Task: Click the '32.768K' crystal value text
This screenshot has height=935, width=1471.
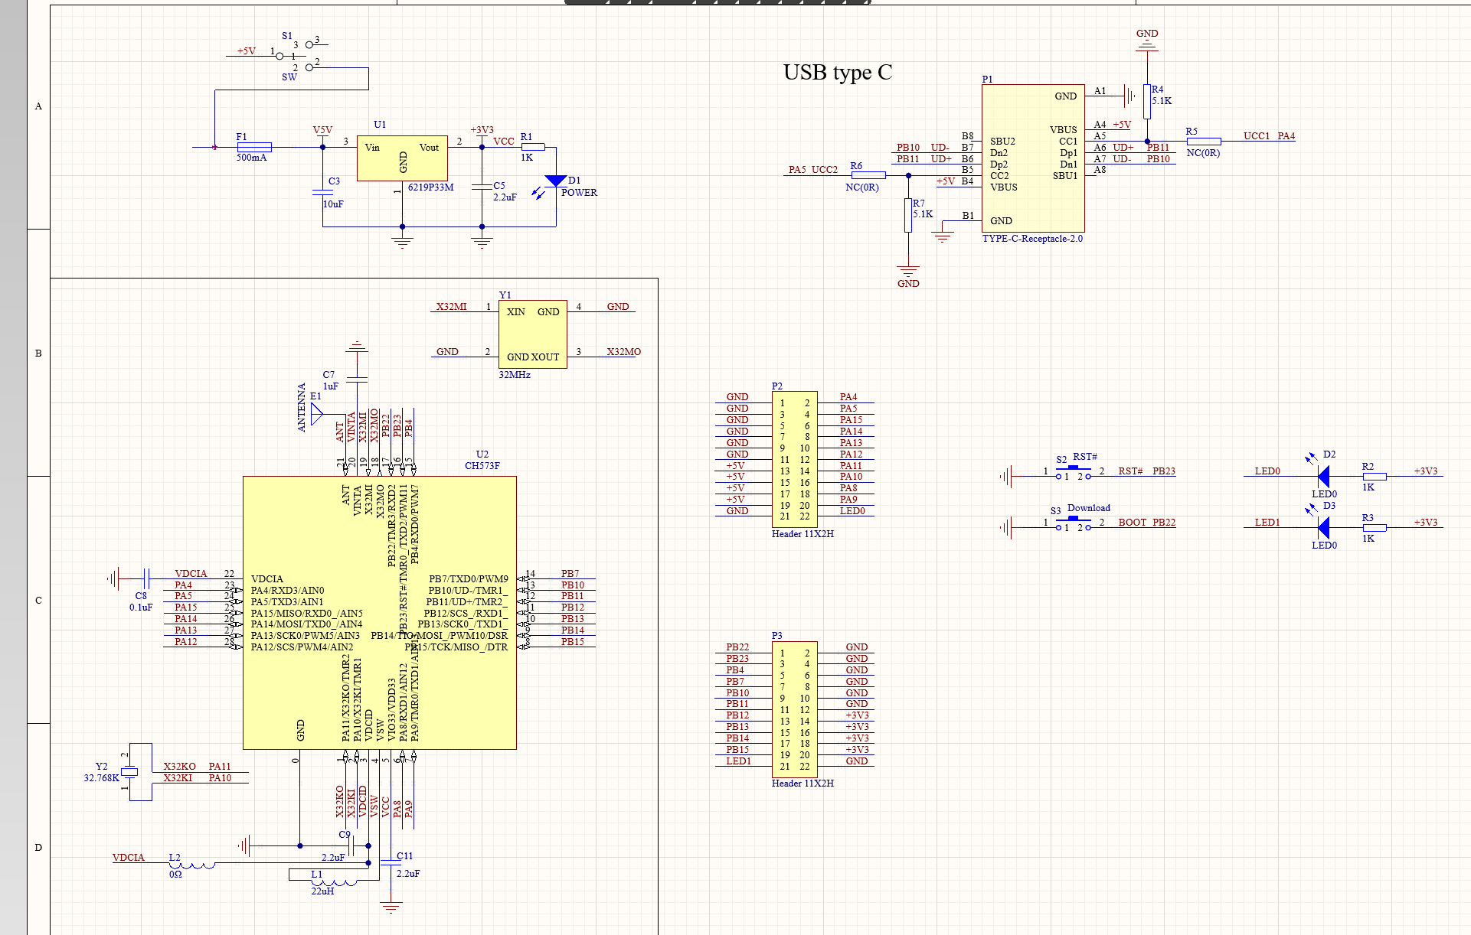Action: [x=102, y=778]
